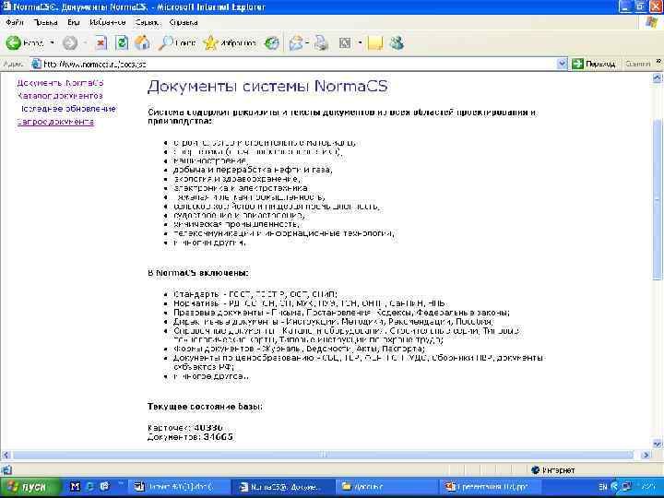Click the text В NormaCS включены
This screenshot has height=498, width=664.
coord(198,273)
